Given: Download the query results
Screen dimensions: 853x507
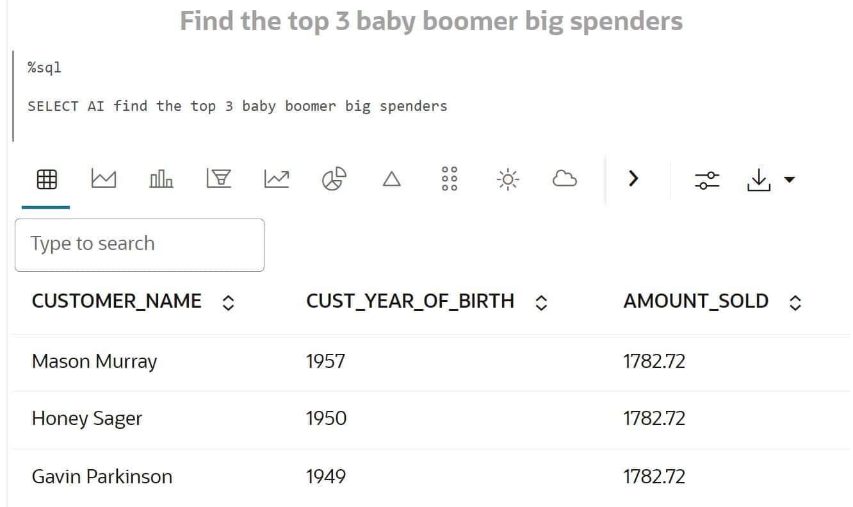Looking at the screenshot, I should [x=758, y=179].
